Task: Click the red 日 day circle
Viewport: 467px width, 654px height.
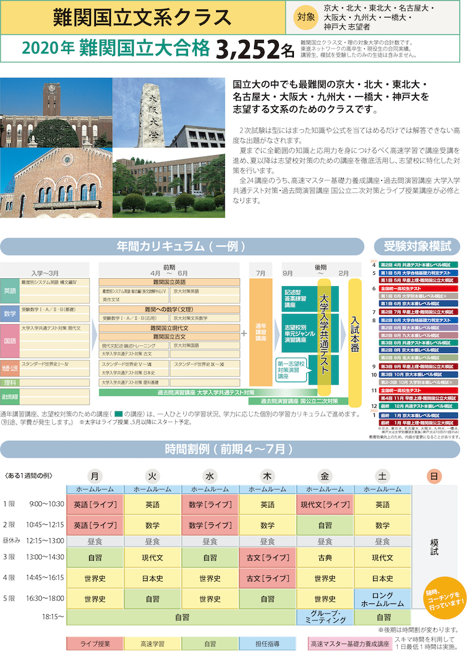Action: 434,476
